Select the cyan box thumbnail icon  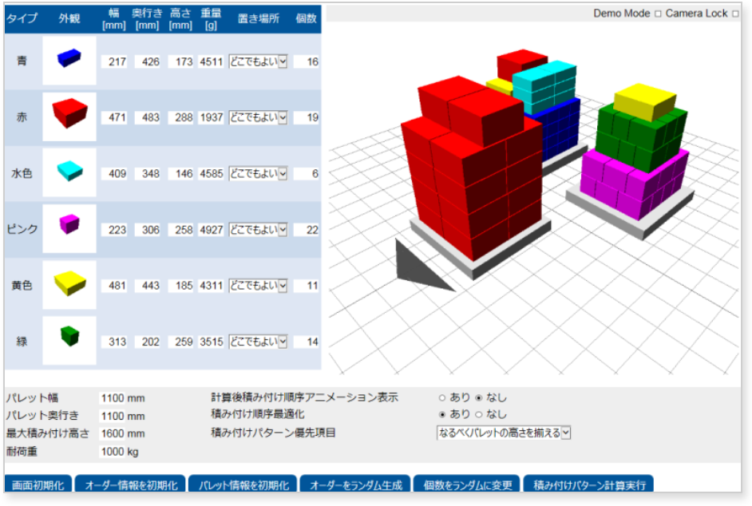69,170
